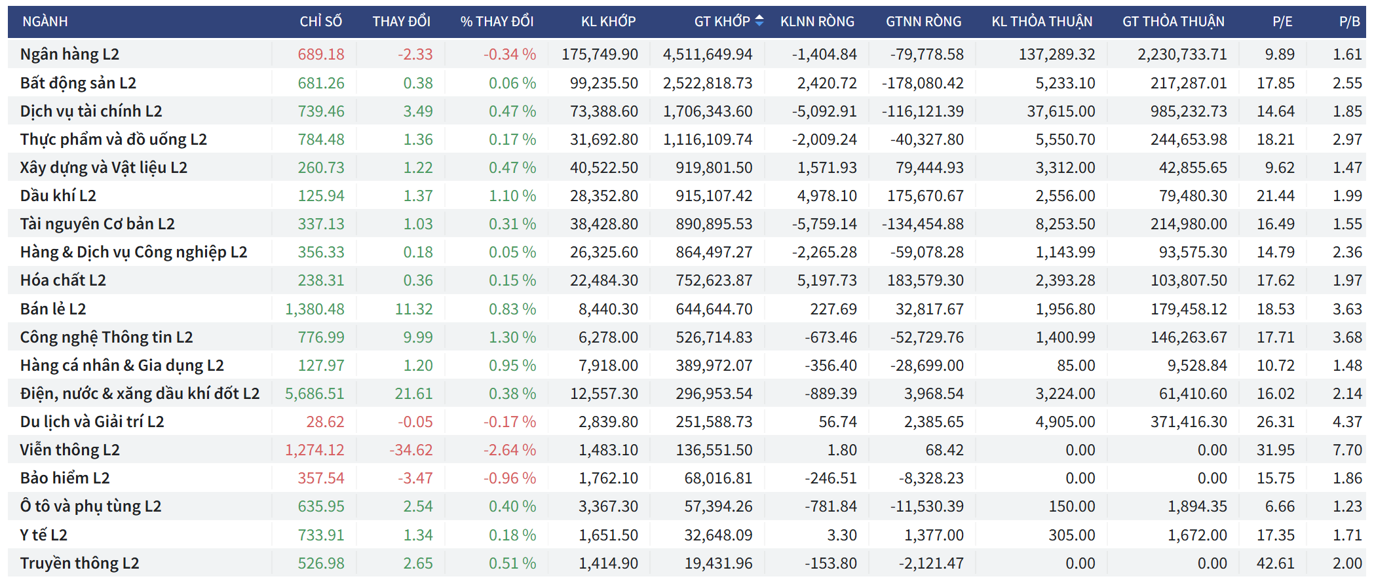This screenshot has height=585, width=1374.
Task: Sort by the NGÀNH column header
Action: pos(45,22)
